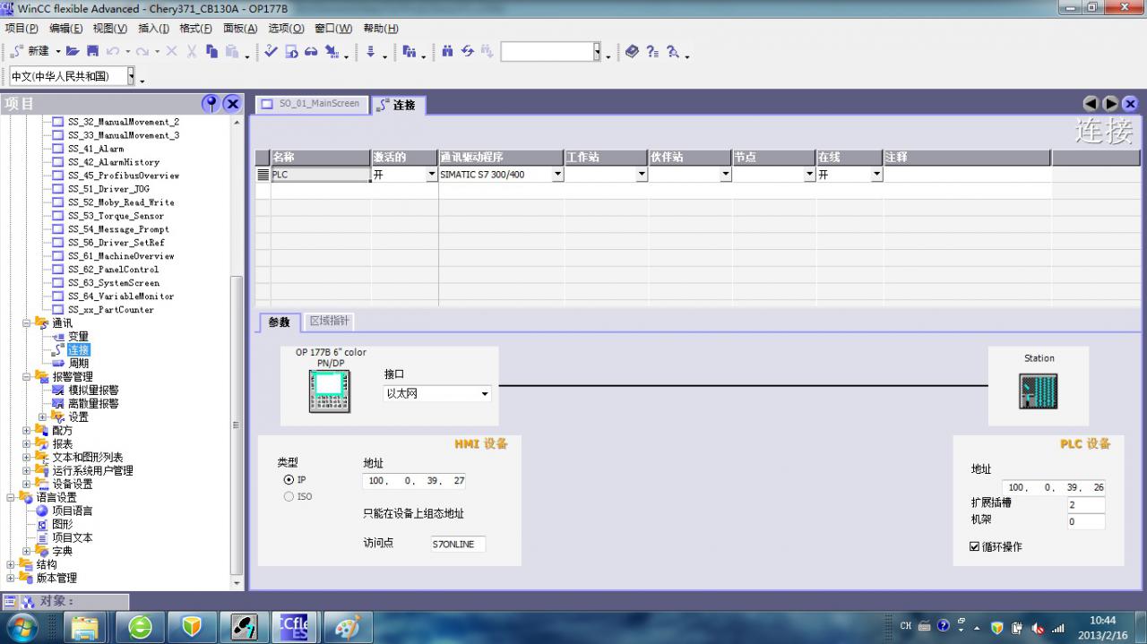1147x644 pixels.
Task: Click the 机架 rack number field
Action: pos(1085,521)
